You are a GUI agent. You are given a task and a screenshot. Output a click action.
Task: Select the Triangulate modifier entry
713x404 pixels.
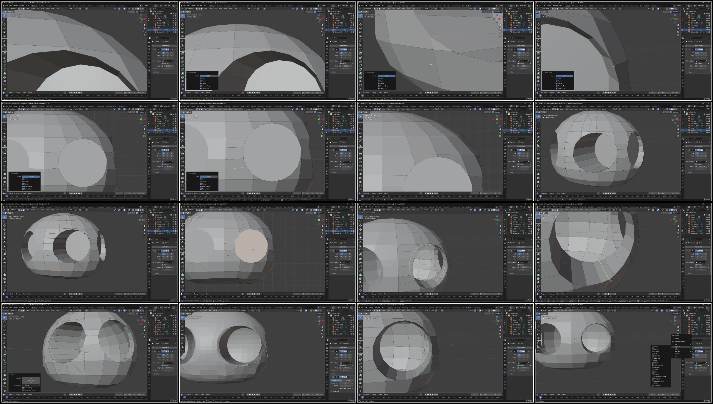pos(657,379)
